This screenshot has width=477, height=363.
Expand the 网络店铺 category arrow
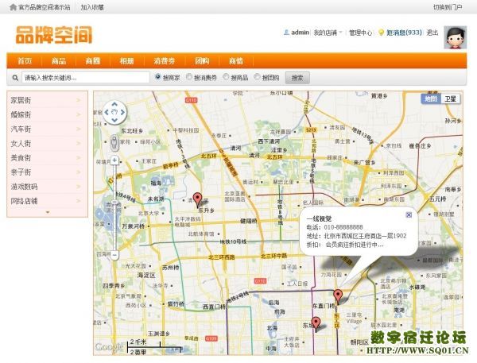tap(79, 201)
